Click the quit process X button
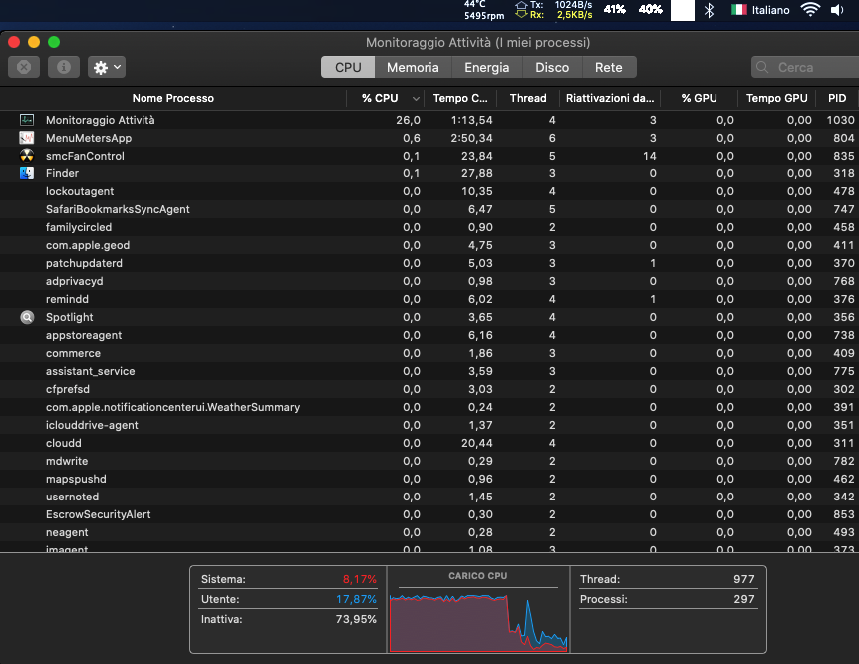The image size is (859, 664). 24,67
